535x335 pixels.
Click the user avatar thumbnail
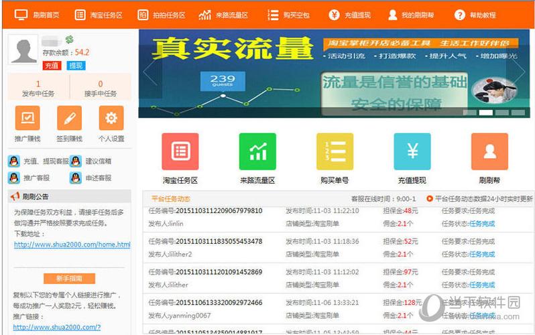tap(24, 52)
